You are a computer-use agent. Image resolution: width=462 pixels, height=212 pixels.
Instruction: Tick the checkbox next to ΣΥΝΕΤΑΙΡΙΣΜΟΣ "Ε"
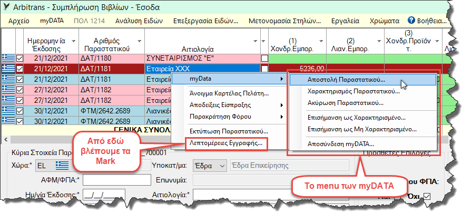(264, 59)
